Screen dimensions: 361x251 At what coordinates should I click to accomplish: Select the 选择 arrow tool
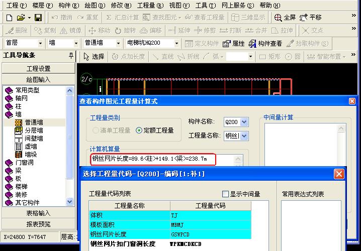point(94,57)
